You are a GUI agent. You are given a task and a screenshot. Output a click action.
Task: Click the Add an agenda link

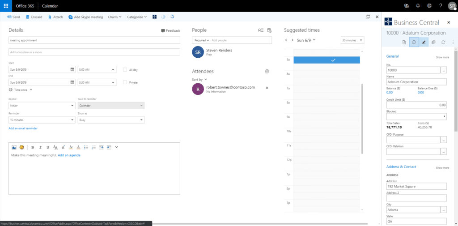tap(69, 155)
